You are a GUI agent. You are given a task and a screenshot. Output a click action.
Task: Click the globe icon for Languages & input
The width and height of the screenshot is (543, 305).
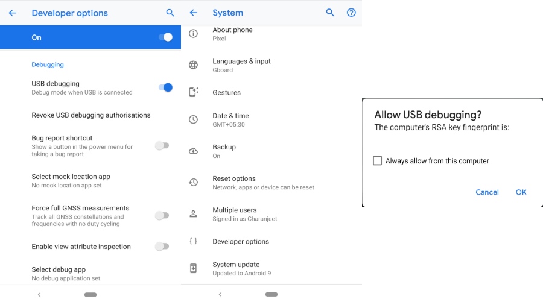(x=193, y=65)
